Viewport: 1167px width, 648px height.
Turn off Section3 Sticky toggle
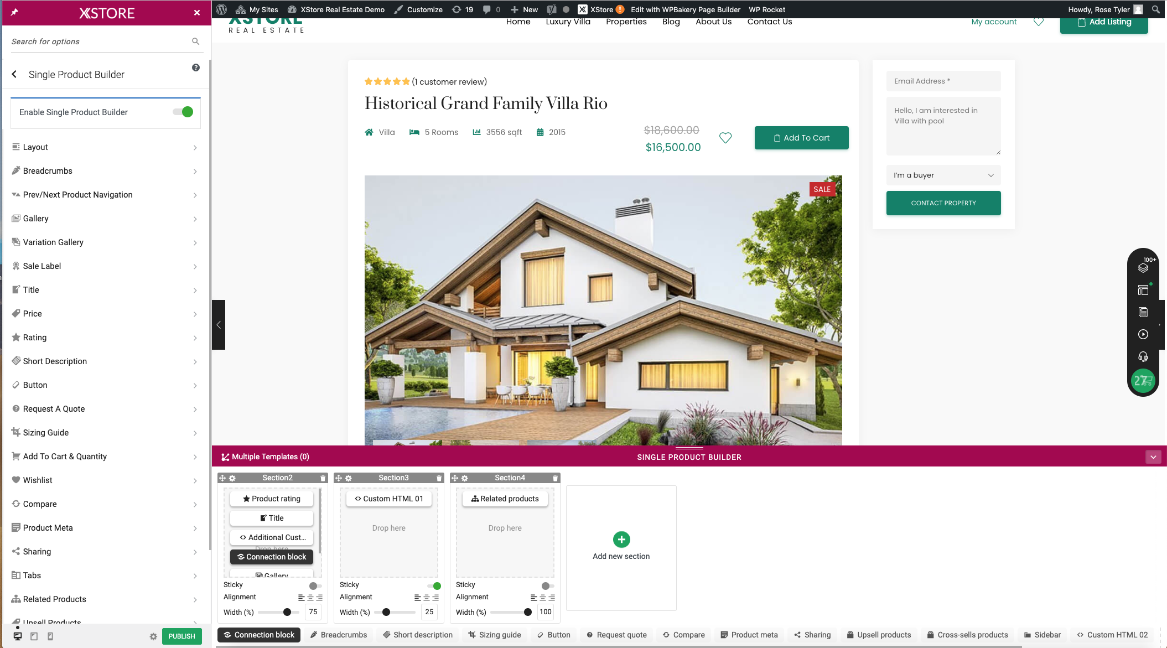coord(434,585)
